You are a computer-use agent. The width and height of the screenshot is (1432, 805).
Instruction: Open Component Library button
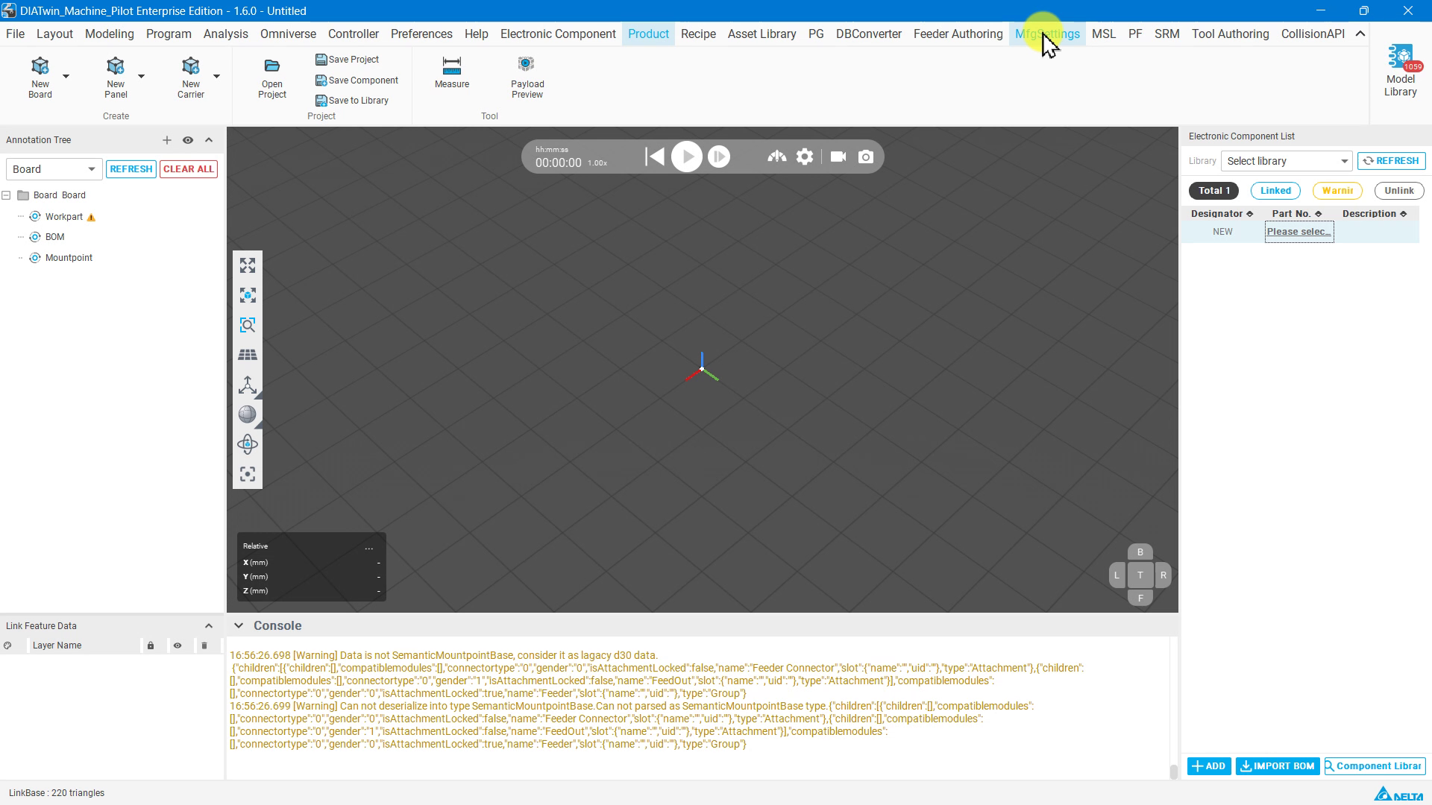point(1375,766)
